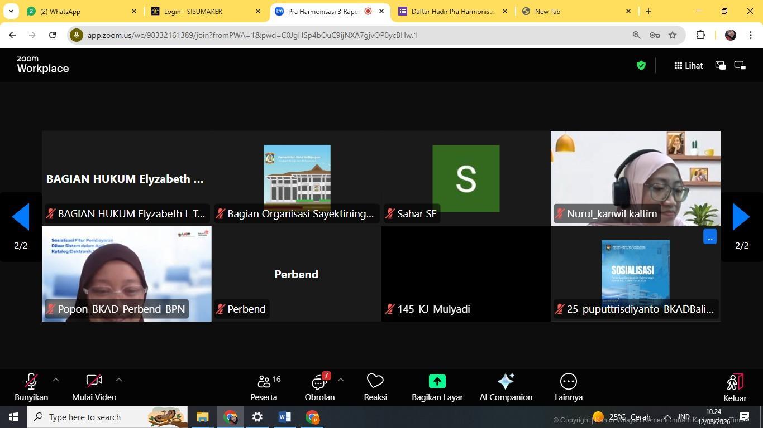Click the Bagikan Layar share screen icon
The image size is (763, 428).
(437, 381)
